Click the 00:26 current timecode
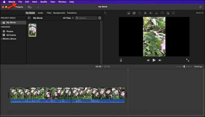The image size is (205, 117). pyautogui.click(x=98, y=67)
